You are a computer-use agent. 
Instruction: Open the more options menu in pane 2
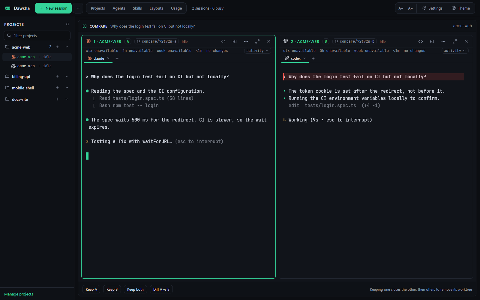(x=443, y=41)
